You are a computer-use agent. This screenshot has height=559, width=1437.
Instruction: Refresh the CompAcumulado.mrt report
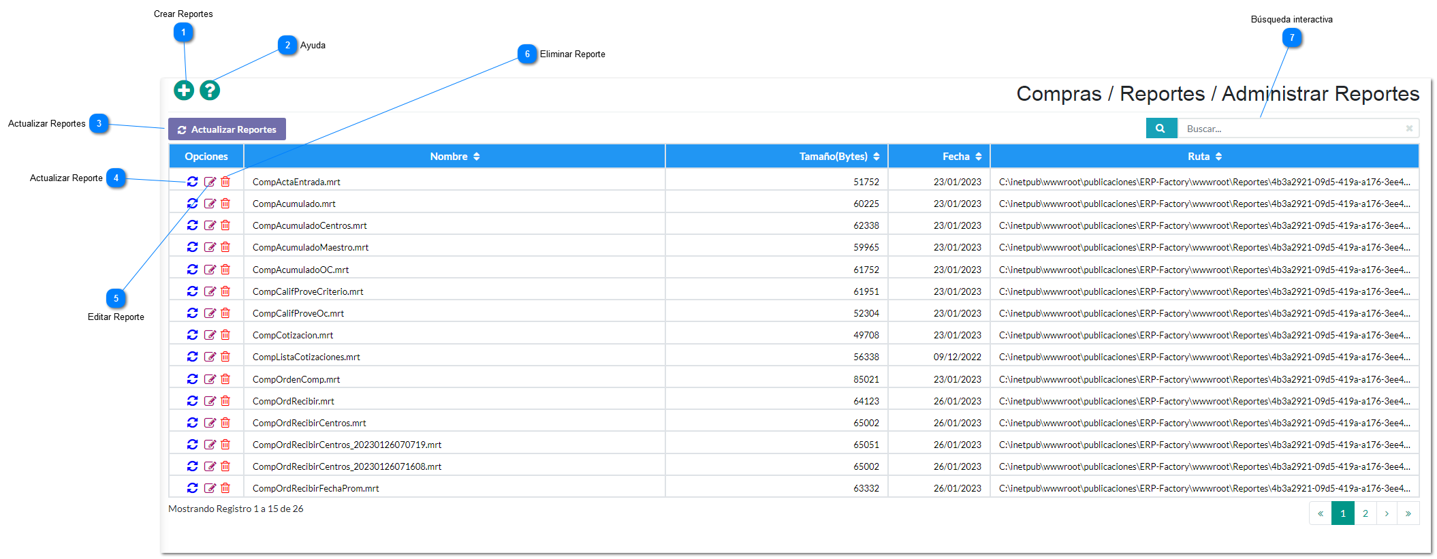[193, 204]
